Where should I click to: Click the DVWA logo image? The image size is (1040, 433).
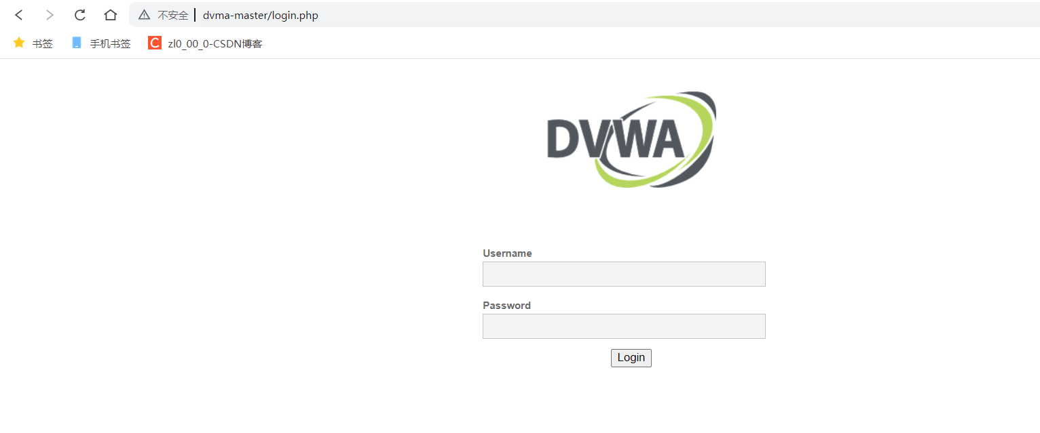(x=631, y=140)
